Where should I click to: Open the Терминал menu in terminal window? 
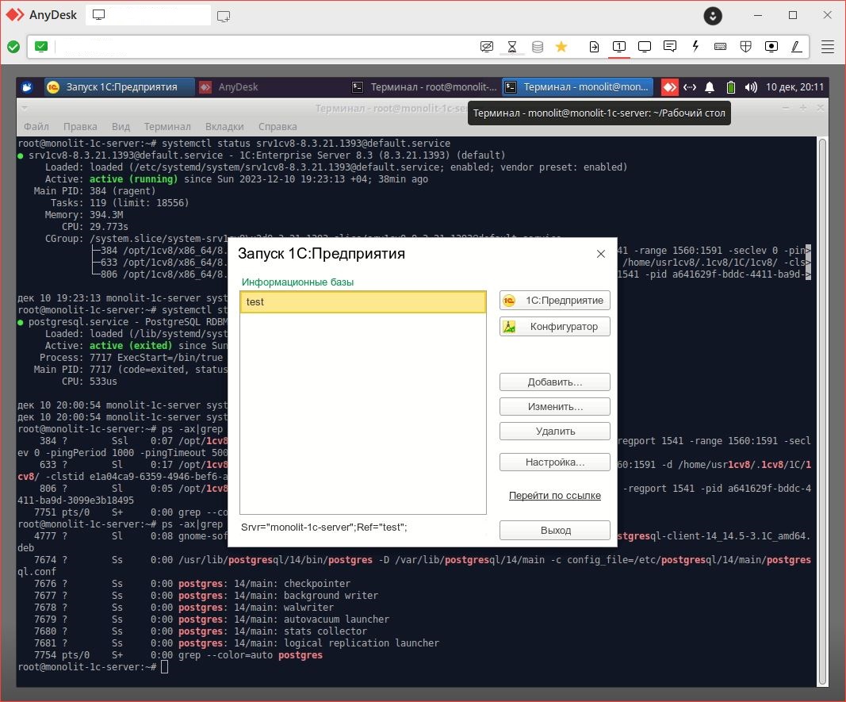pos(167,127)
